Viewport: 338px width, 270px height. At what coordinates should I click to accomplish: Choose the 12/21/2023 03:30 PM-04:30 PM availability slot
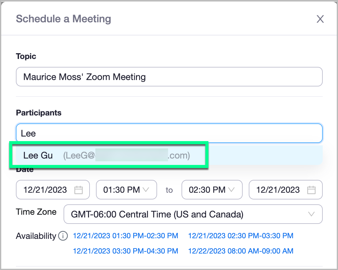pyautogui.click(x=125, y=251)
